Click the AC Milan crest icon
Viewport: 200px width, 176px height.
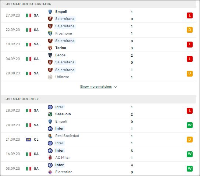(50, 158)
